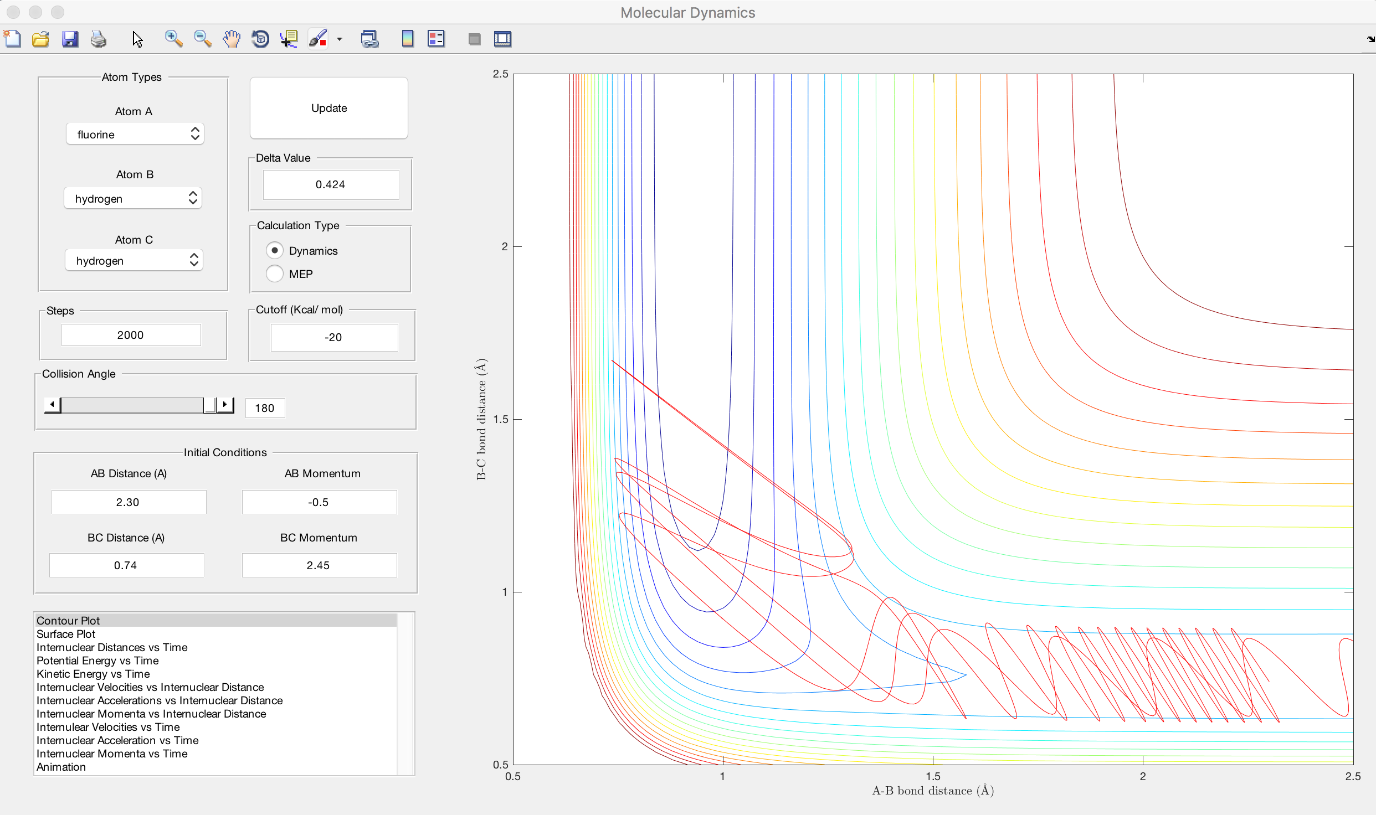
Task: Click the Print Figure icon
Action: 99,39
